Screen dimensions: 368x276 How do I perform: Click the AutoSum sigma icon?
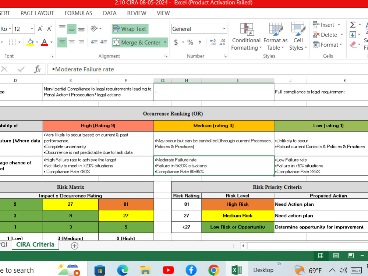pyautogui.click(x=353, y=25)
